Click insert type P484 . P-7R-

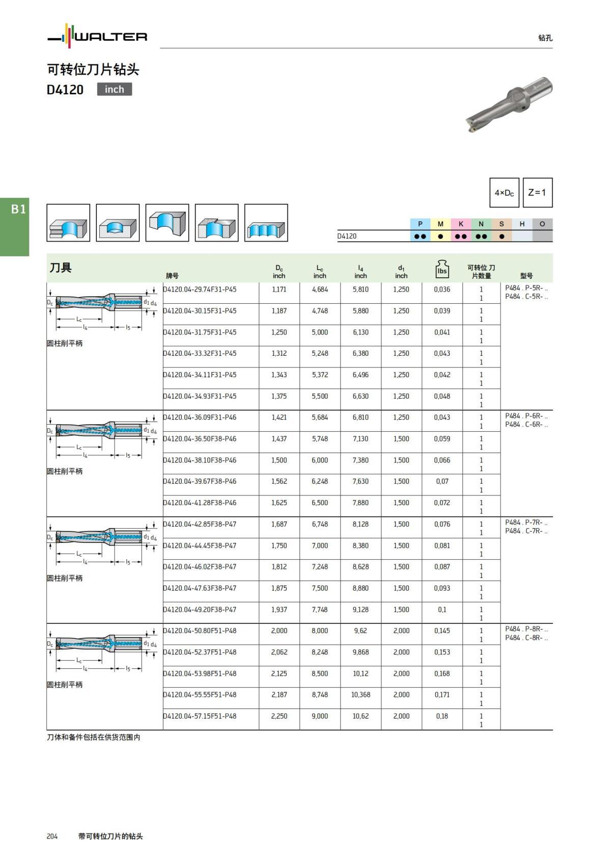tap(526, 522)
